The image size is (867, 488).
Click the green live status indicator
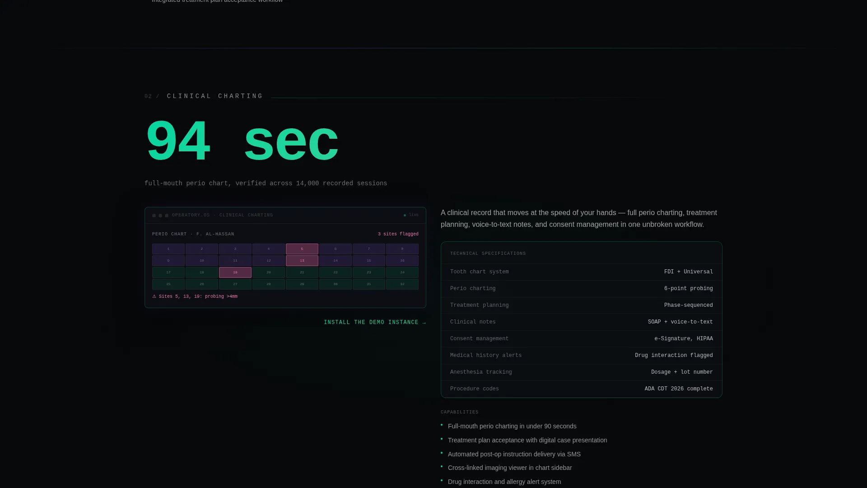click(x=405, y=216)
